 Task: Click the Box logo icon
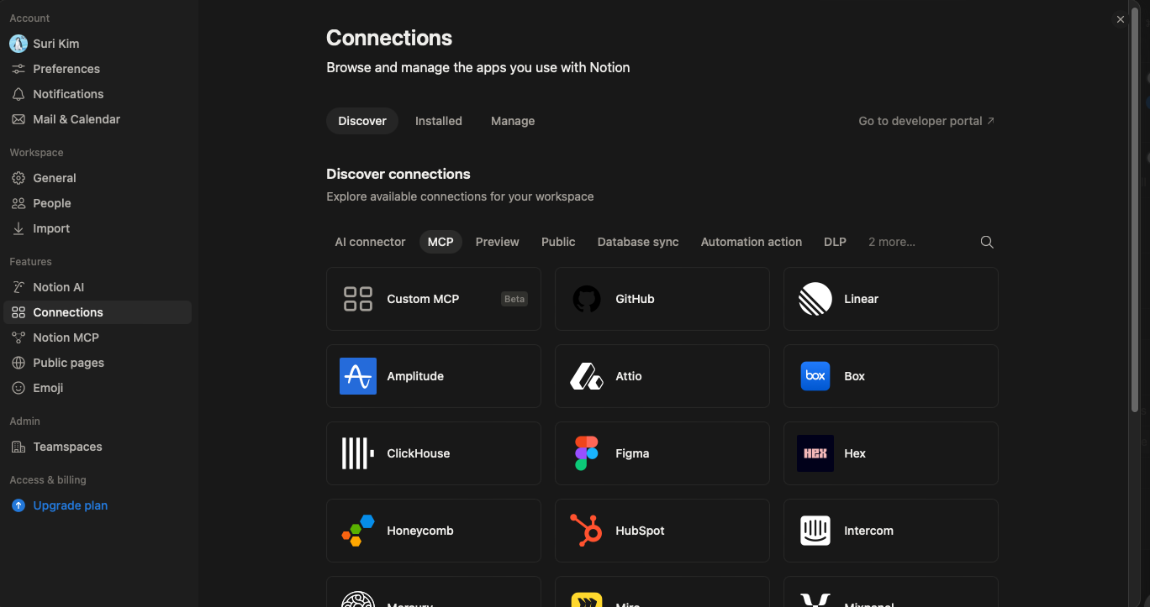(815, 376)
